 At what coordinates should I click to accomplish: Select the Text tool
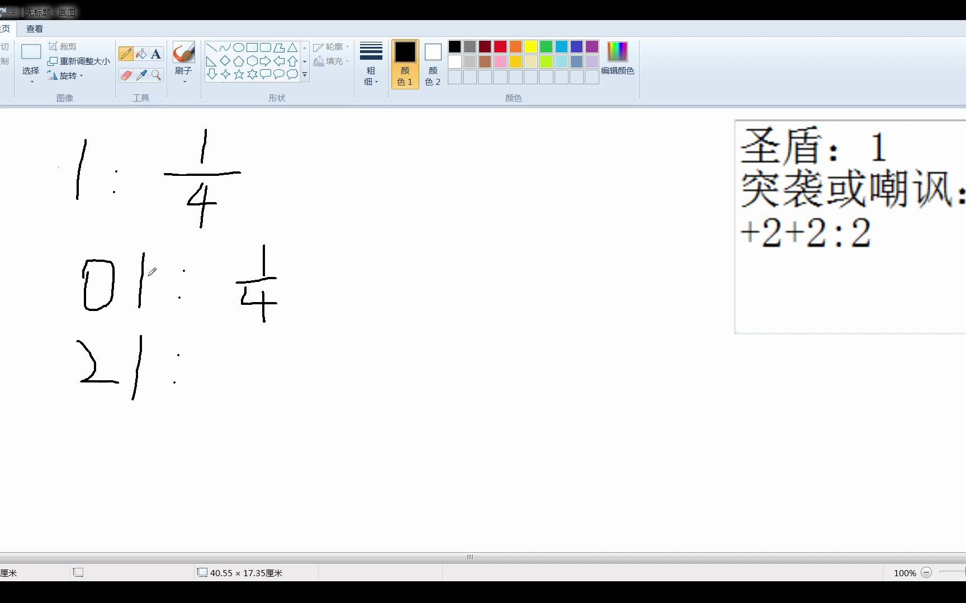(x=156, y=54)
